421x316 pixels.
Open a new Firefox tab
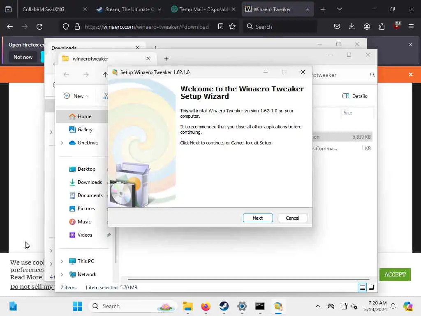coord(323,9)
